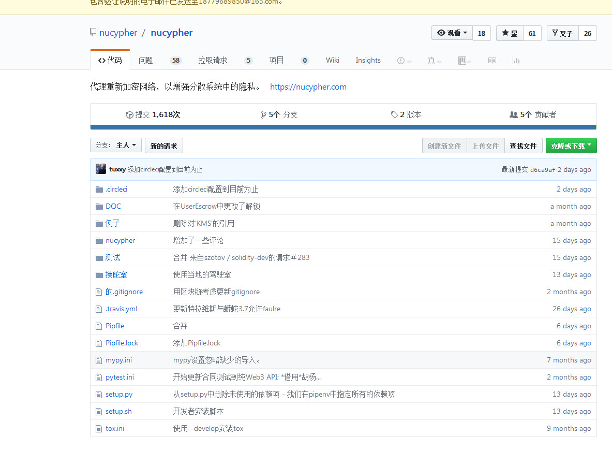Switch to the 拉取请求 tab
Screen dimensions: 612x450
(213, 60)
